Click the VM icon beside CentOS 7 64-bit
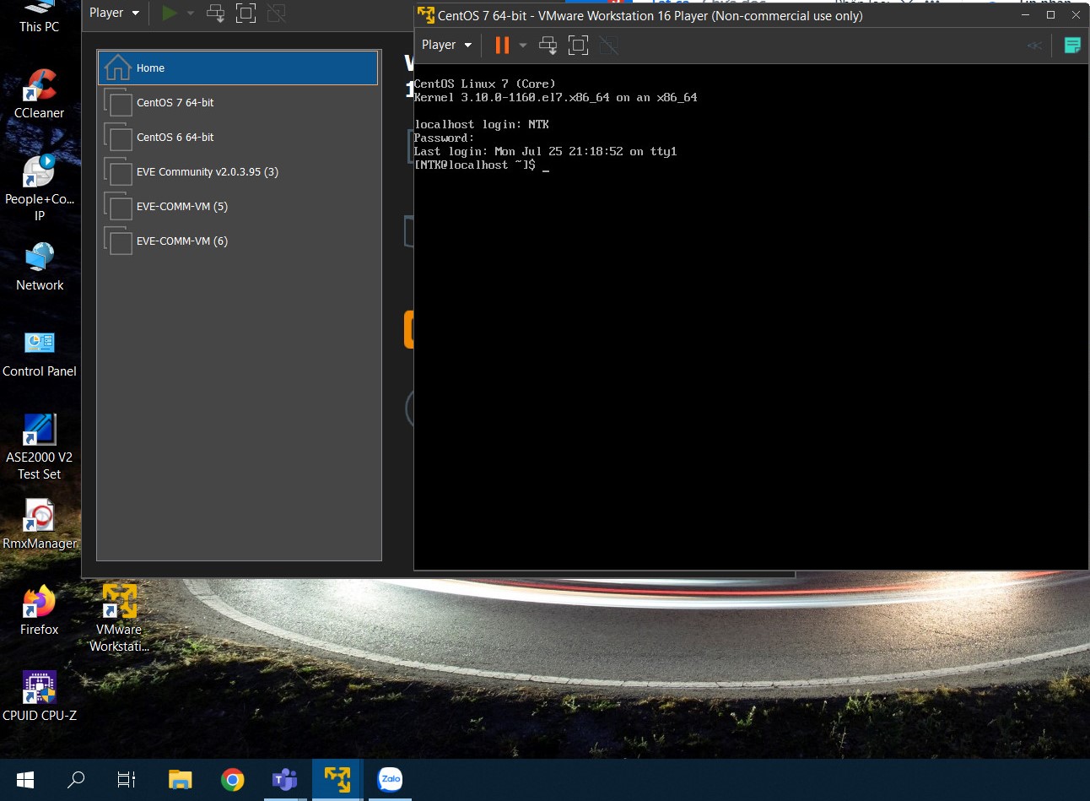 118,102
